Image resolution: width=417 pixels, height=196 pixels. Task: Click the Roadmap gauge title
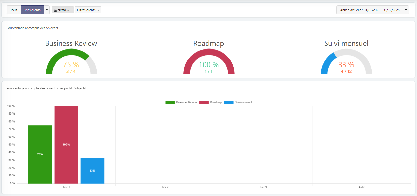pos(209,43)
